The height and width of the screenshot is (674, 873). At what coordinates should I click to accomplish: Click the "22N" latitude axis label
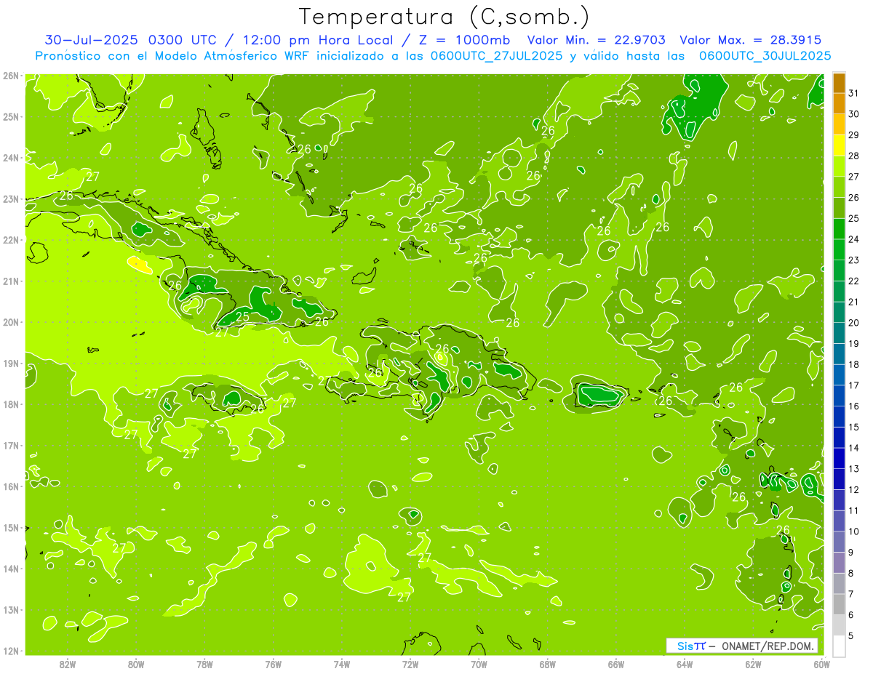10,240
